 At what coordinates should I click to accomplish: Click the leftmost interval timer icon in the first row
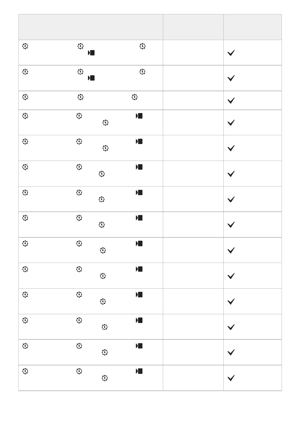[25, 46]
